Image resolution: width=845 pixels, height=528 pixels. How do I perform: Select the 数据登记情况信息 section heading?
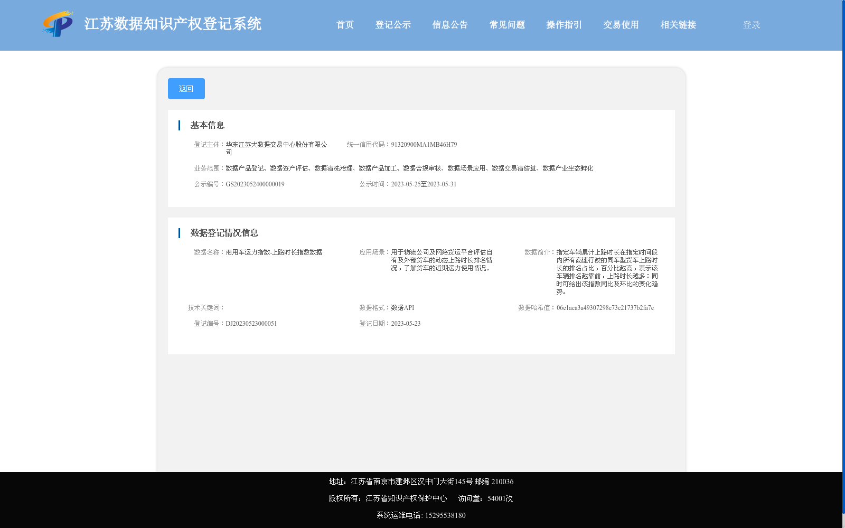click(x=225, y=232)
